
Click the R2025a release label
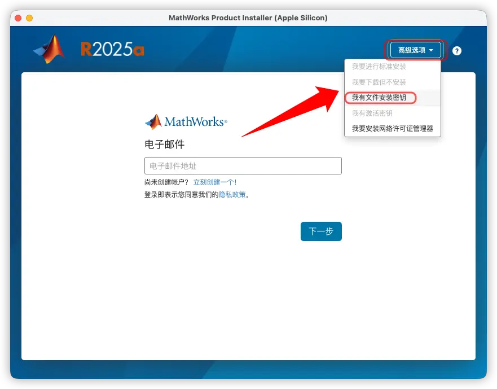pyautogui.click(x=112, y=50)
